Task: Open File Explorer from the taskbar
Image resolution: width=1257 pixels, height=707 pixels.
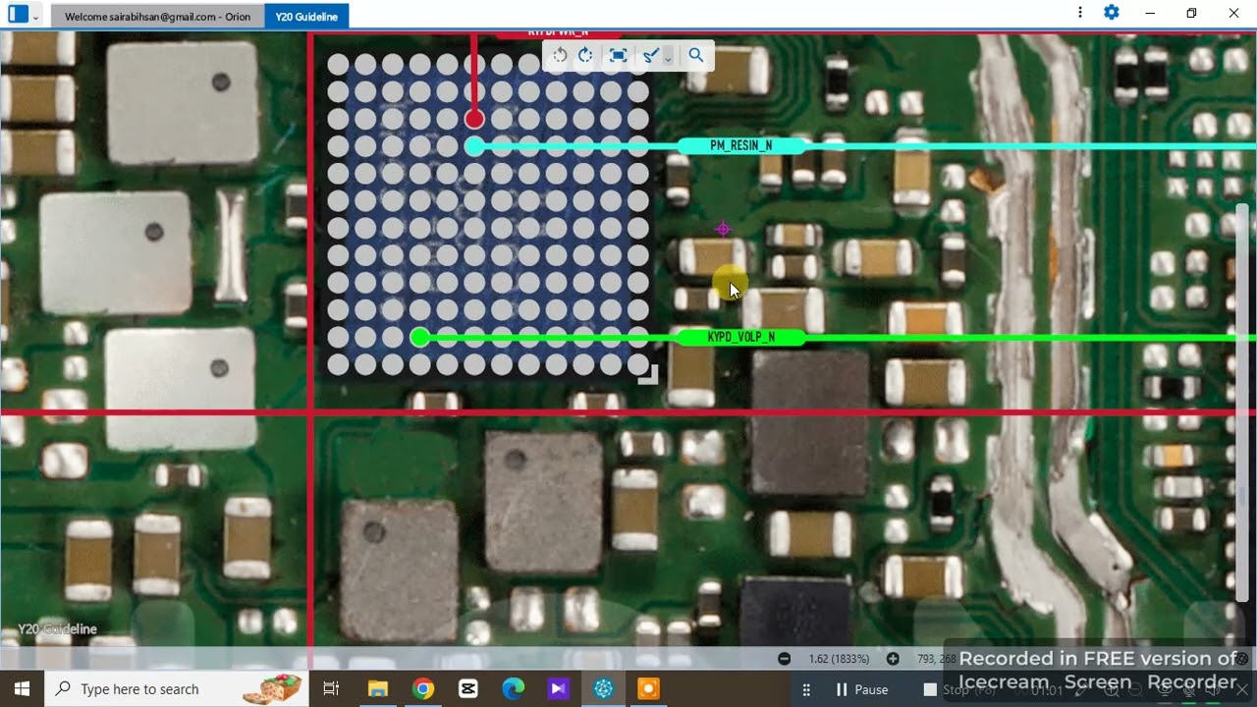Action: (x=377, y=689)
